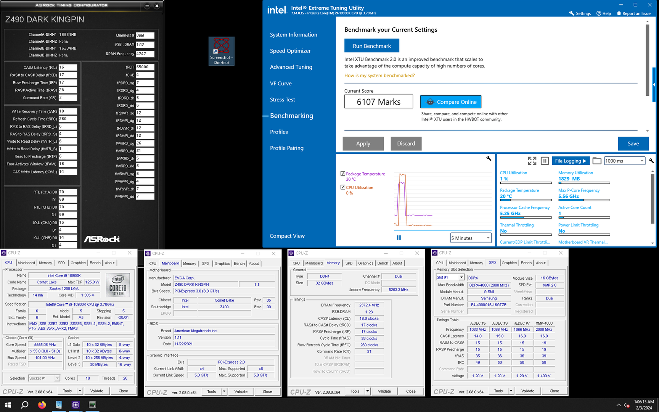Image resolution: width=659 pixels, height=412 pixels.
Task: Click the Compare Online button
Action: [451, 102]
